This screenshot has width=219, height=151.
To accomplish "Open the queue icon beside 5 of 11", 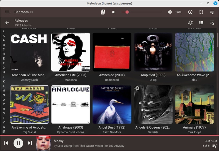I will tap(214, 146).
